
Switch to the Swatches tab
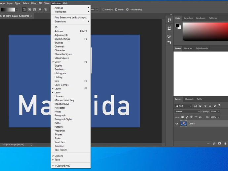[188, 18]
